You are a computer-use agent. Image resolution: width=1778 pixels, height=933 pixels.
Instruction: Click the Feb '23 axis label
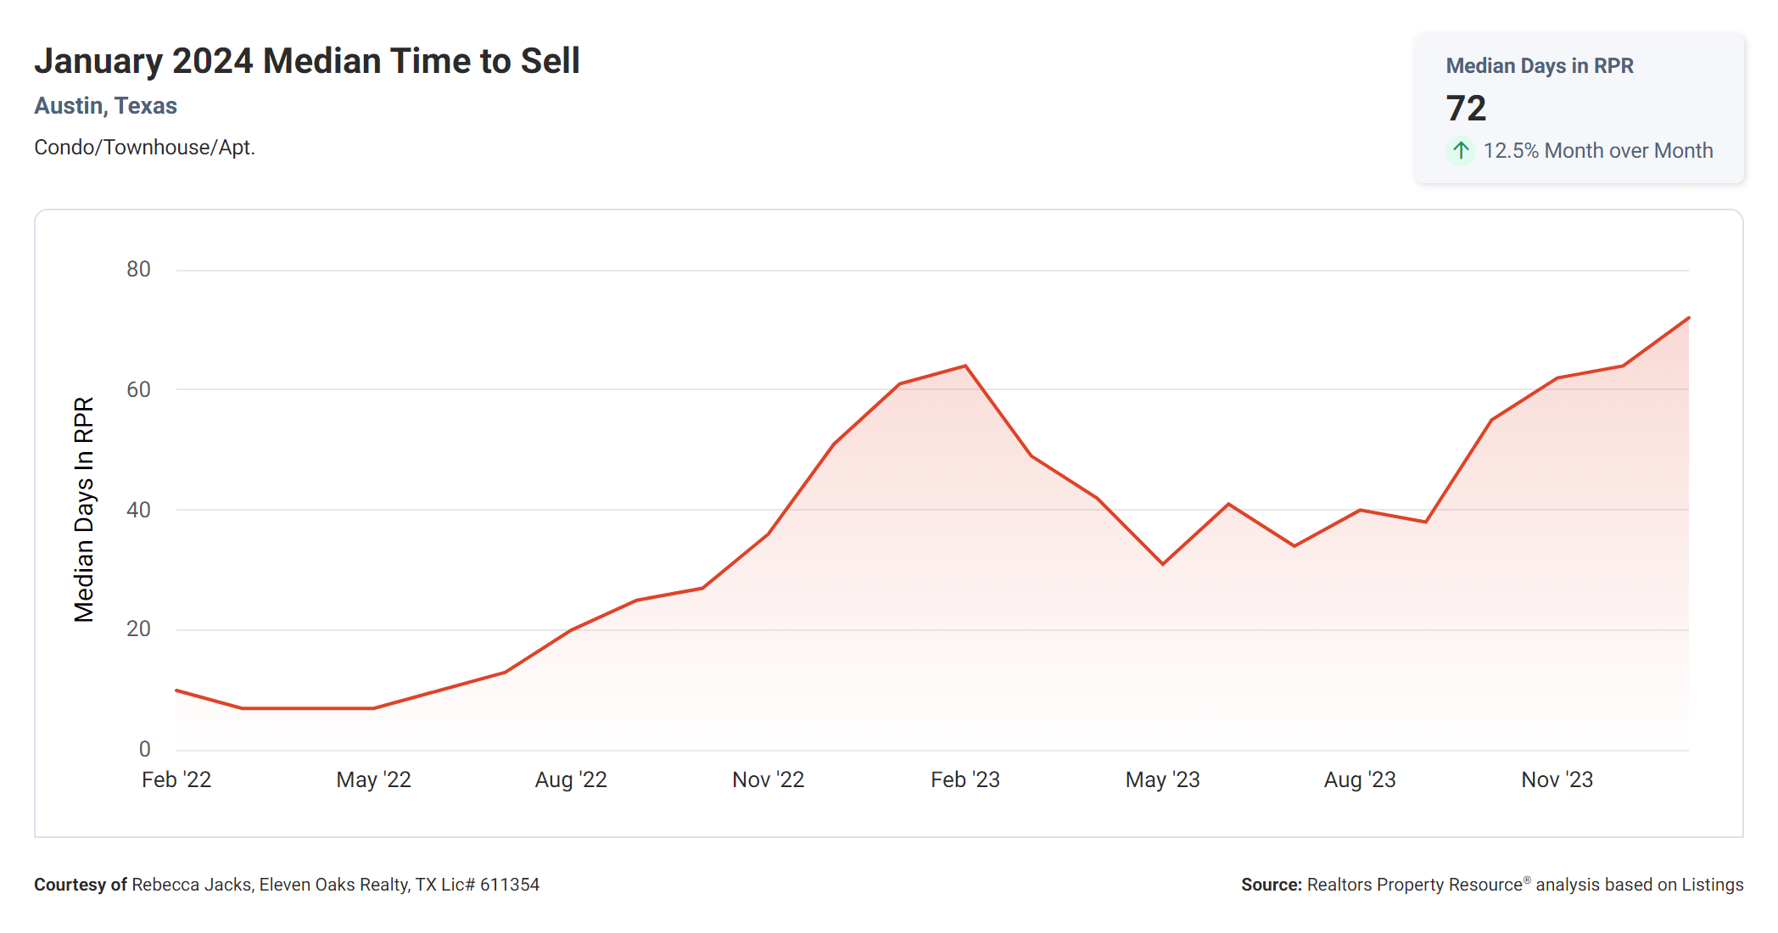pyautogui.click(x=965, y=779)
